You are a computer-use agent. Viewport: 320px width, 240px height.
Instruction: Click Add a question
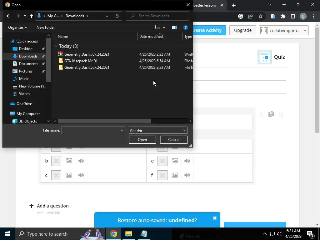pyautogui.click(x=49, y=206)
